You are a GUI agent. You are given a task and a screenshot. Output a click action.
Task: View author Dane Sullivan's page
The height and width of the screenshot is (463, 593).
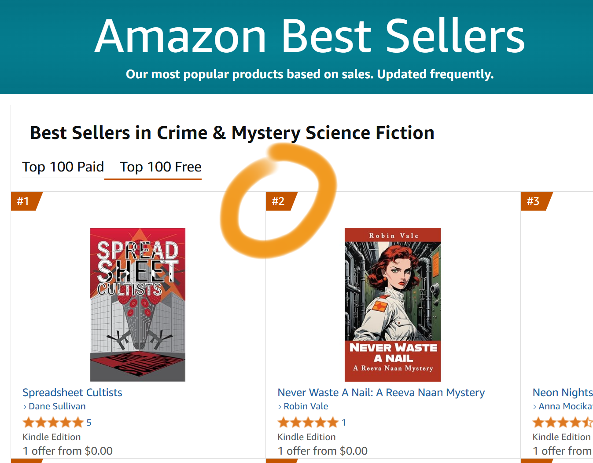coord(57,407)
